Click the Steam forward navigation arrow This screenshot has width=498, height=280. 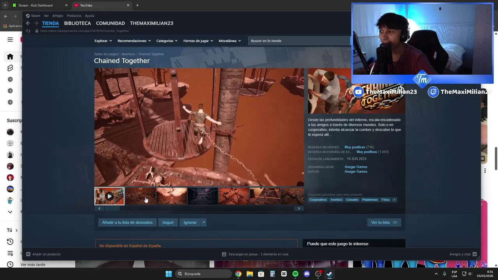click(36, 23)
